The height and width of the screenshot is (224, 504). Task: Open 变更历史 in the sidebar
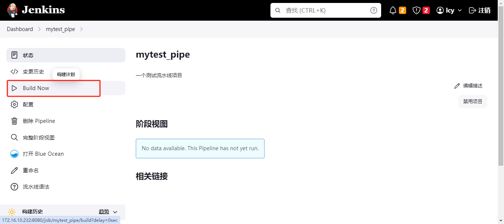[33, 72]
